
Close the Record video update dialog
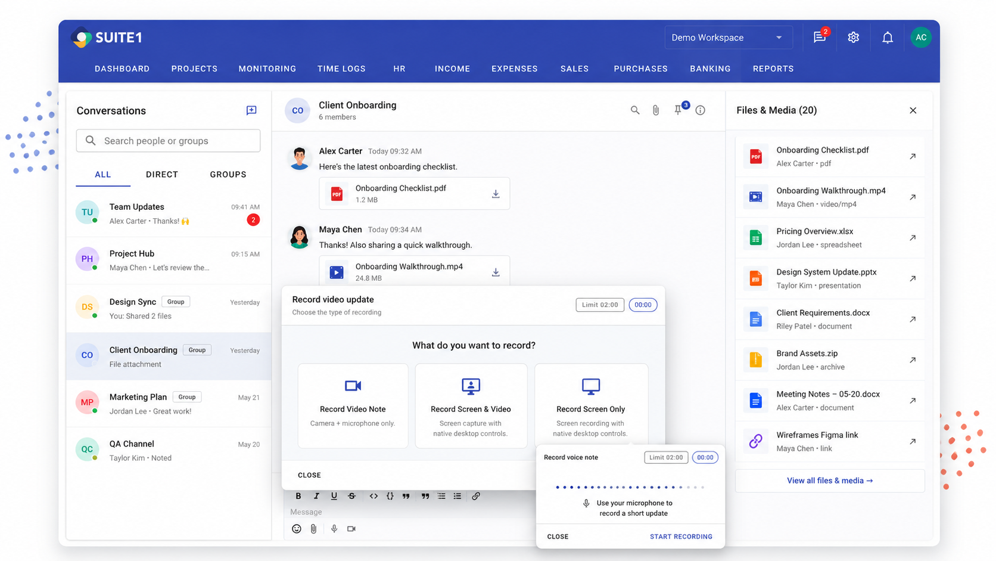[309, 475]
